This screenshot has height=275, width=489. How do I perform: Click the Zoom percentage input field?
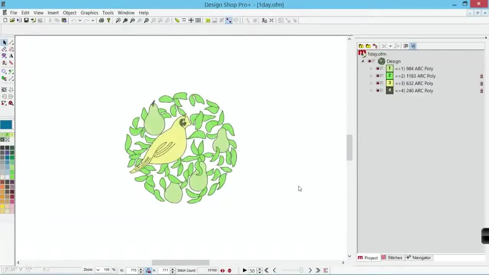point(106,270)
